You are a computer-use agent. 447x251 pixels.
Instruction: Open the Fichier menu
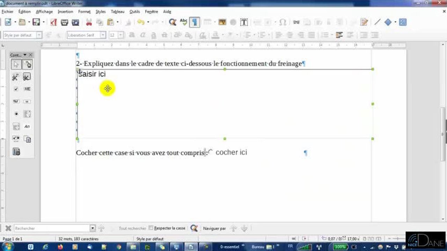click(7, 12)
